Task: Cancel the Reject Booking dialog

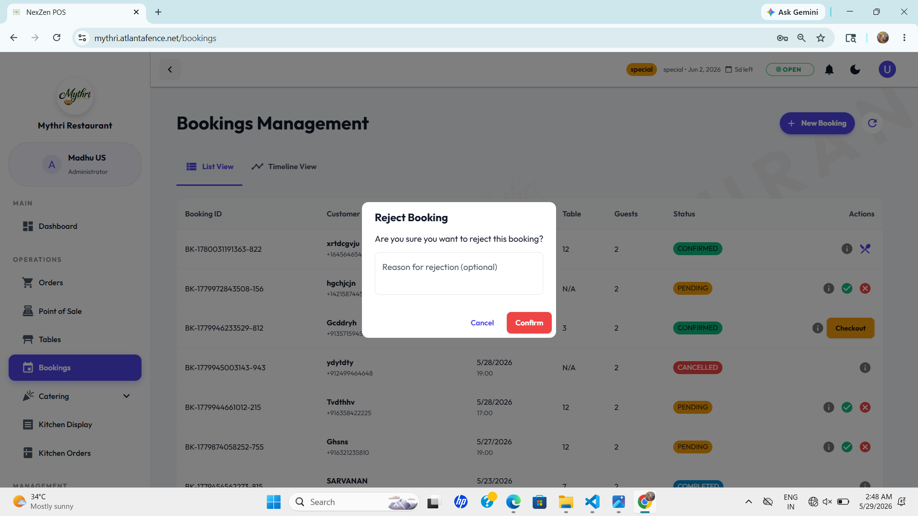Action: click(482, 323)
